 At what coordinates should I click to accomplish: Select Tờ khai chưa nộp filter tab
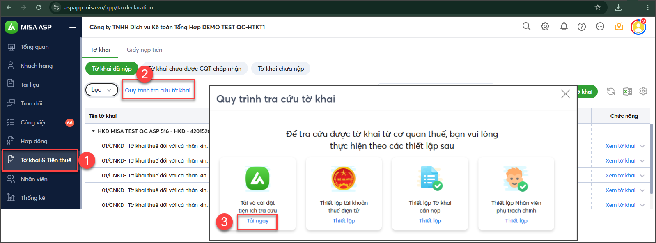point(281,69)
